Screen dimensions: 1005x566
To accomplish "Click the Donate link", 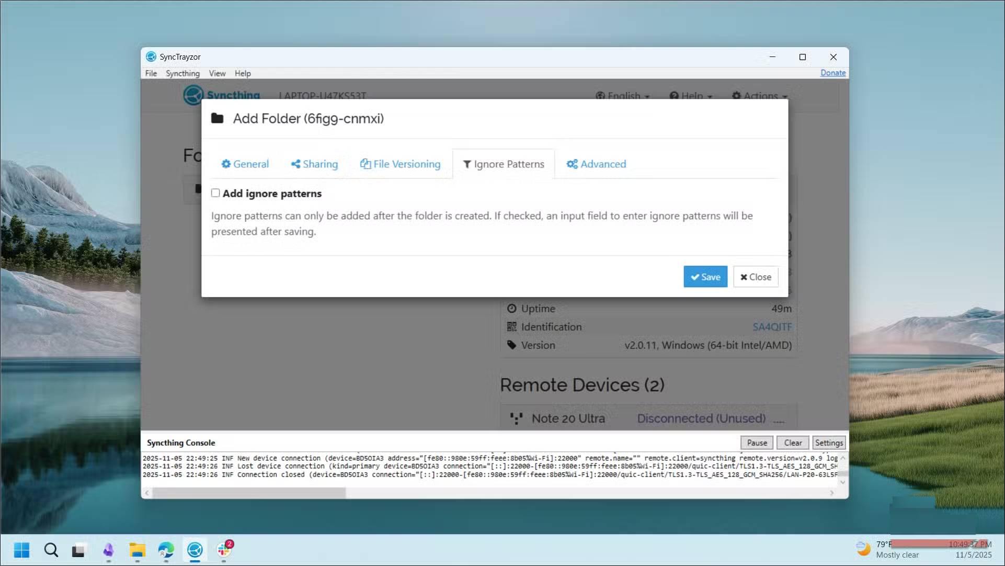I will [832, 73].
